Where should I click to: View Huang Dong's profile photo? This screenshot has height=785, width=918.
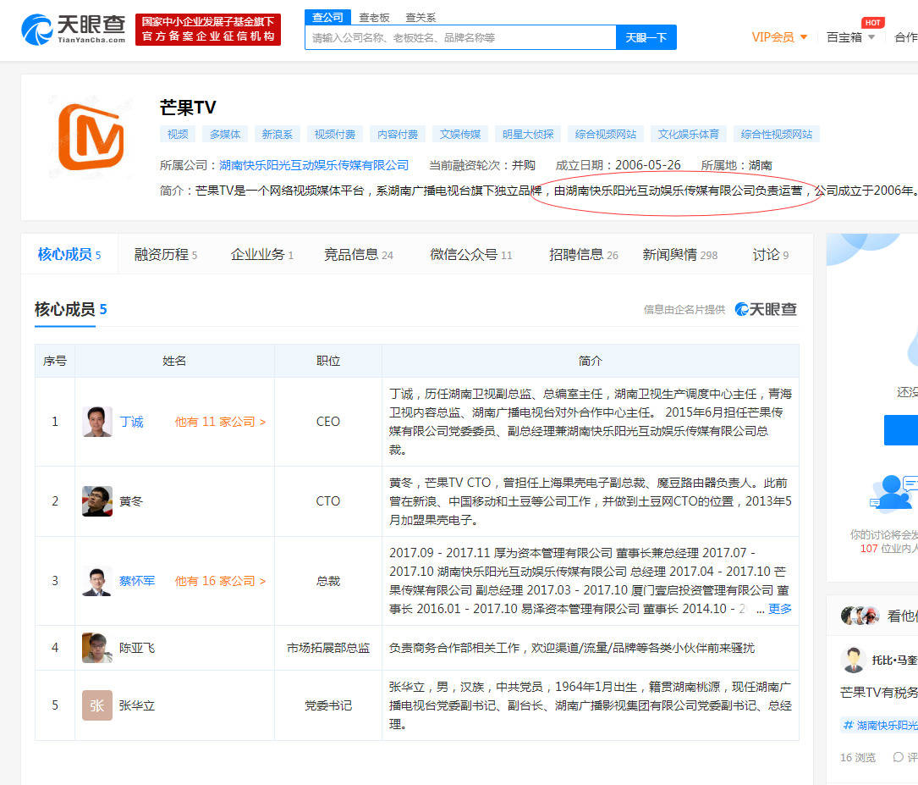click(x=97, y=501)
